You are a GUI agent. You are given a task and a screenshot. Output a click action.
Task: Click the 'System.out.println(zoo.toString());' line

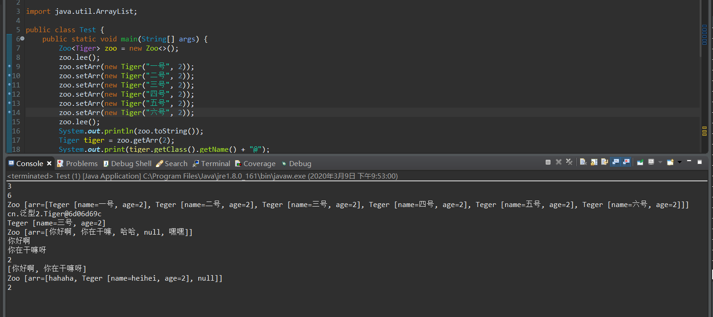click(x=131, y=131)
